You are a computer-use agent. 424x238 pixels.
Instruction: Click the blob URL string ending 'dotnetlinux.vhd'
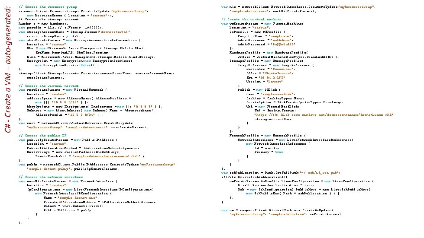coord(324,115)
